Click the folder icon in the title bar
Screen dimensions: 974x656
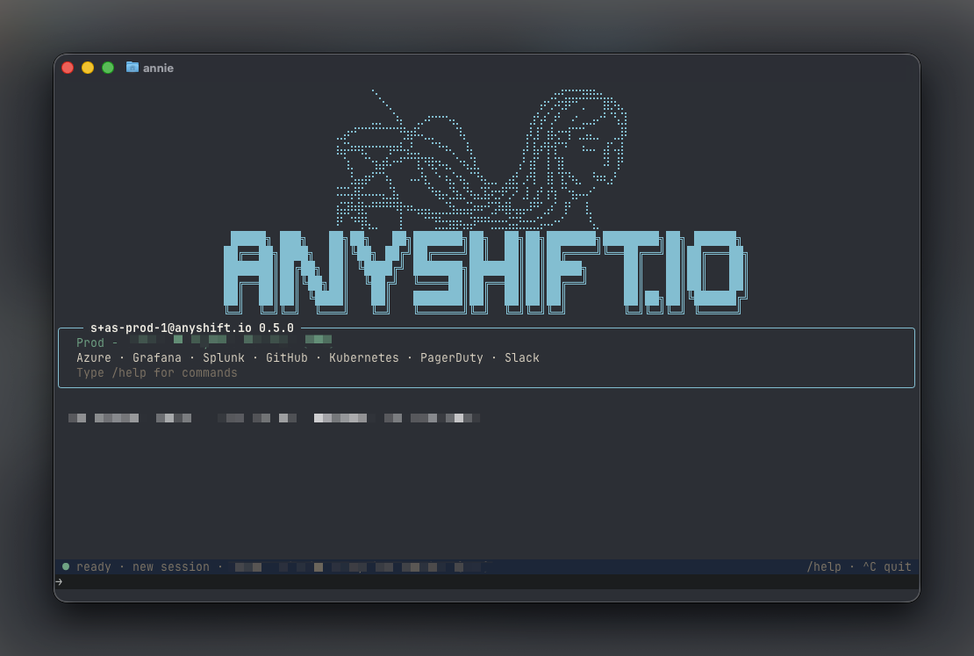pyautogui.click(x=132, y=67)
